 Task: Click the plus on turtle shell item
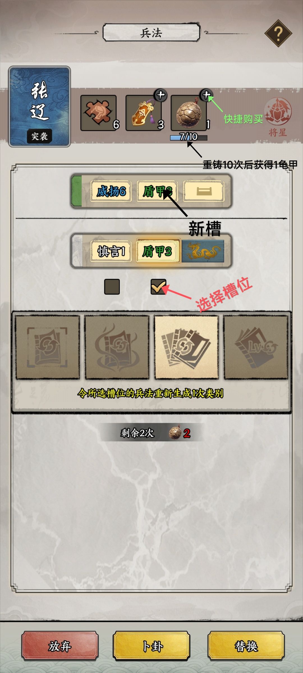click(206, 95)
